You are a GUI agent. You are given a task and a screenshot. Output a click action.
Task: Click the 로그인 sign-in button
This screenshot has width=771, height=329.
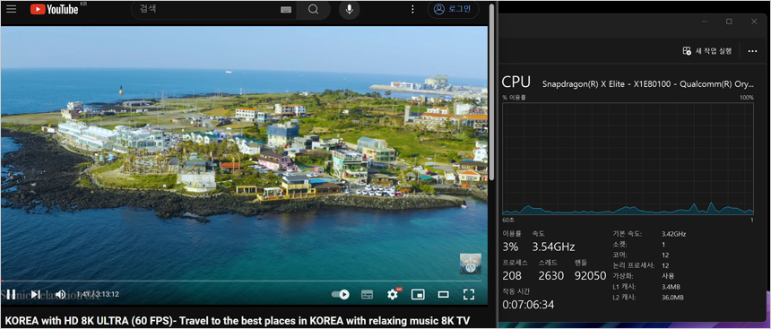[x=453, y=9]
